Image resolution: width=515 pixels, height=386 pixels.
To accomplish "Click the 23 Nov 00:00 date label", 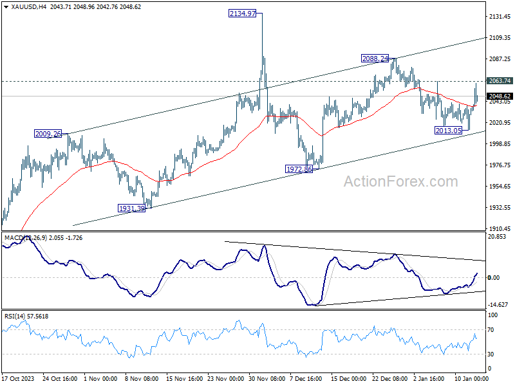I will click(x=226, y=378).
